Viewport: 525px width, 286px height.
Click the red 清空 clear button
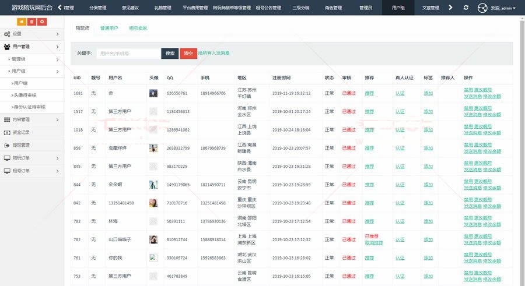(188, 53)
